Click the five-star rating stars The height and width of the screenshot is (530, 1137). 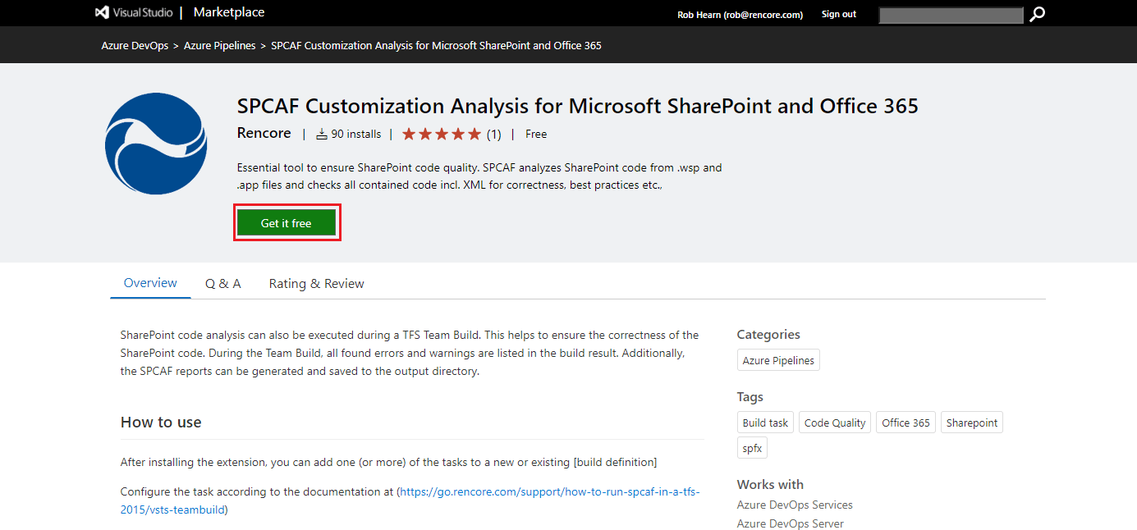pos(442,134)
